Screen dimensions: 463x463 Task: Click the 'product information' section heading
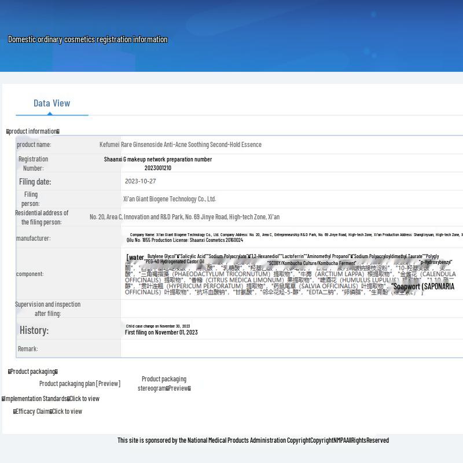click(33, 131)
